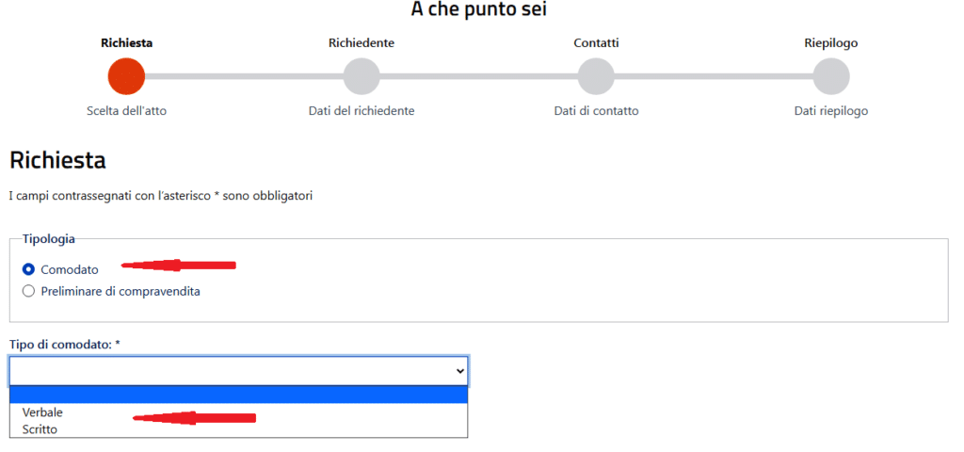Click the 'Dati del richiedente' caption
The width and height of the screenshot is (964, 452).
coord(361,110)
